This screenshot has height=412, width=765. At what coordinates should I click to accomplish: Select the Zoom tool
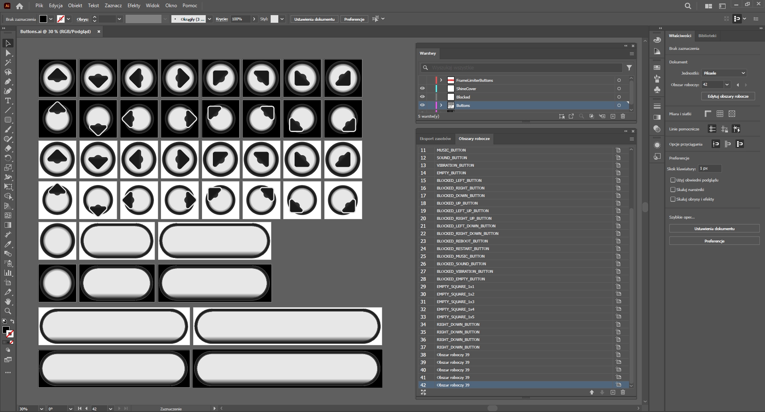pos(8,311)
